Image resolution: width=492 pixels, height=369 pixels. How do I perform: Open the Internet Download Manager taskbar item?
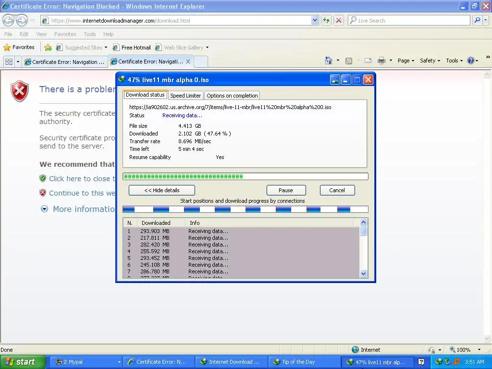click(x=231, y=362)
